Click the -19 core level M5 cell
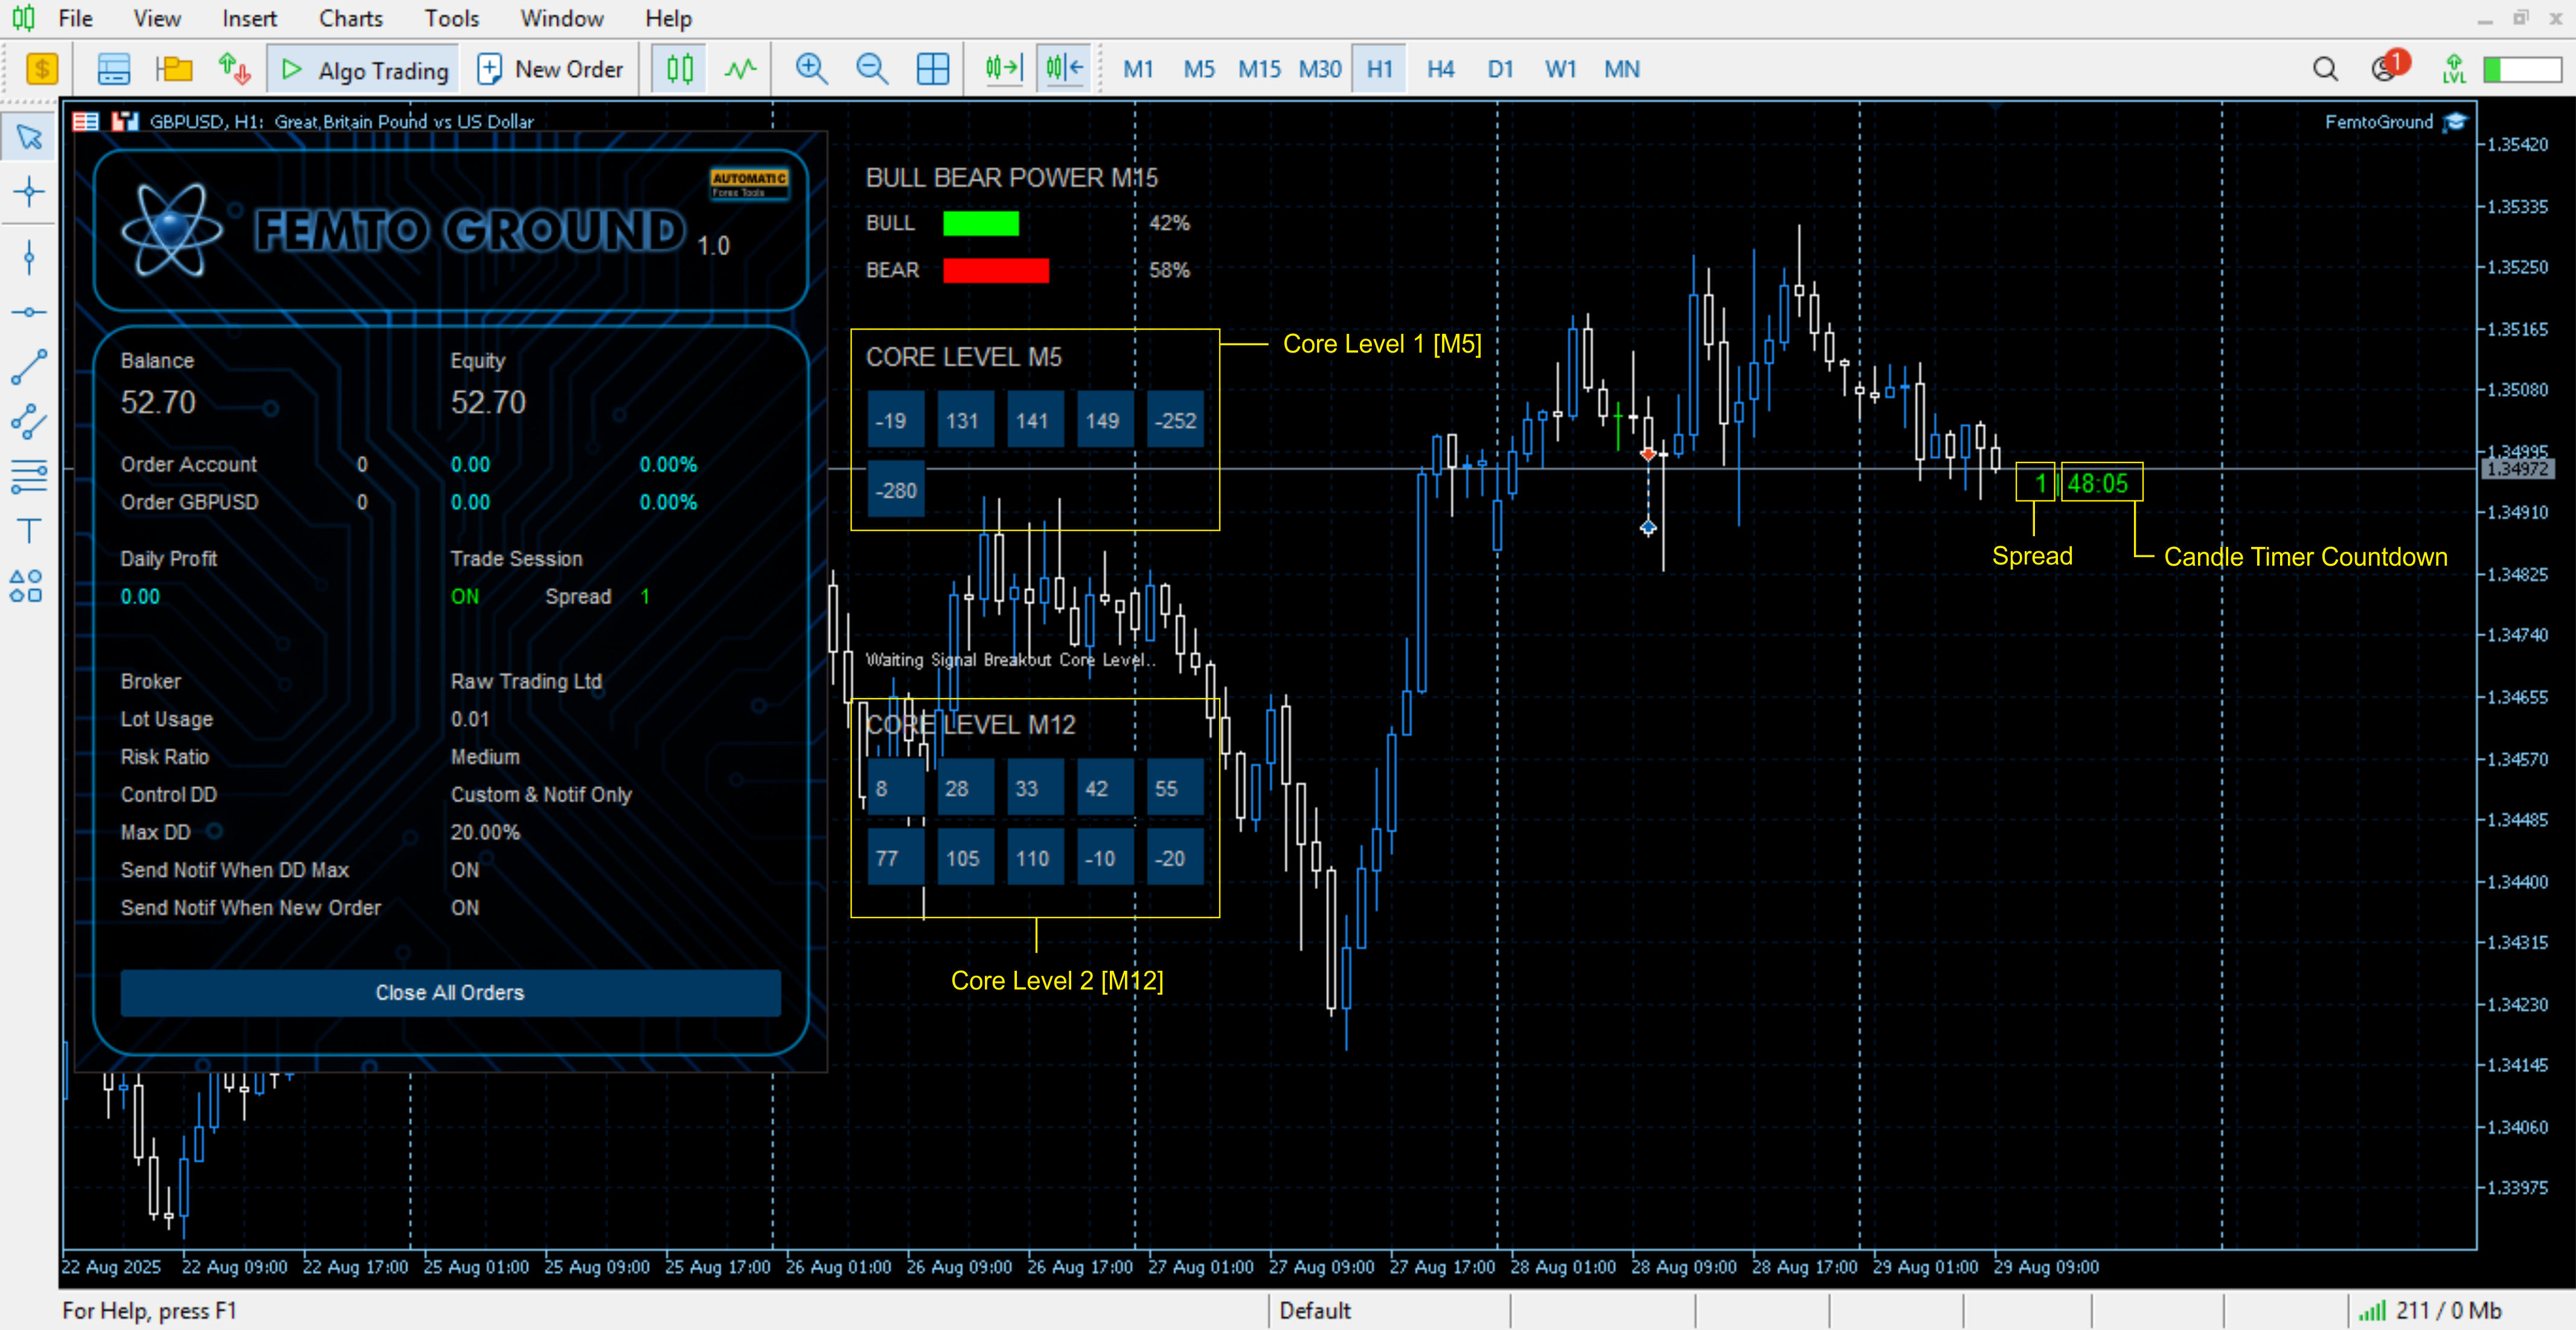The image size is (2576, 1330). 895,420
